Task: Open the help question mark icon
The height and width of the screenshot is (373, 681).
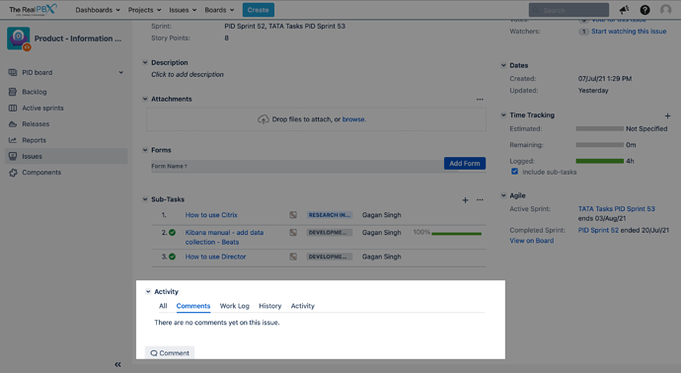Action: [644, 10]
